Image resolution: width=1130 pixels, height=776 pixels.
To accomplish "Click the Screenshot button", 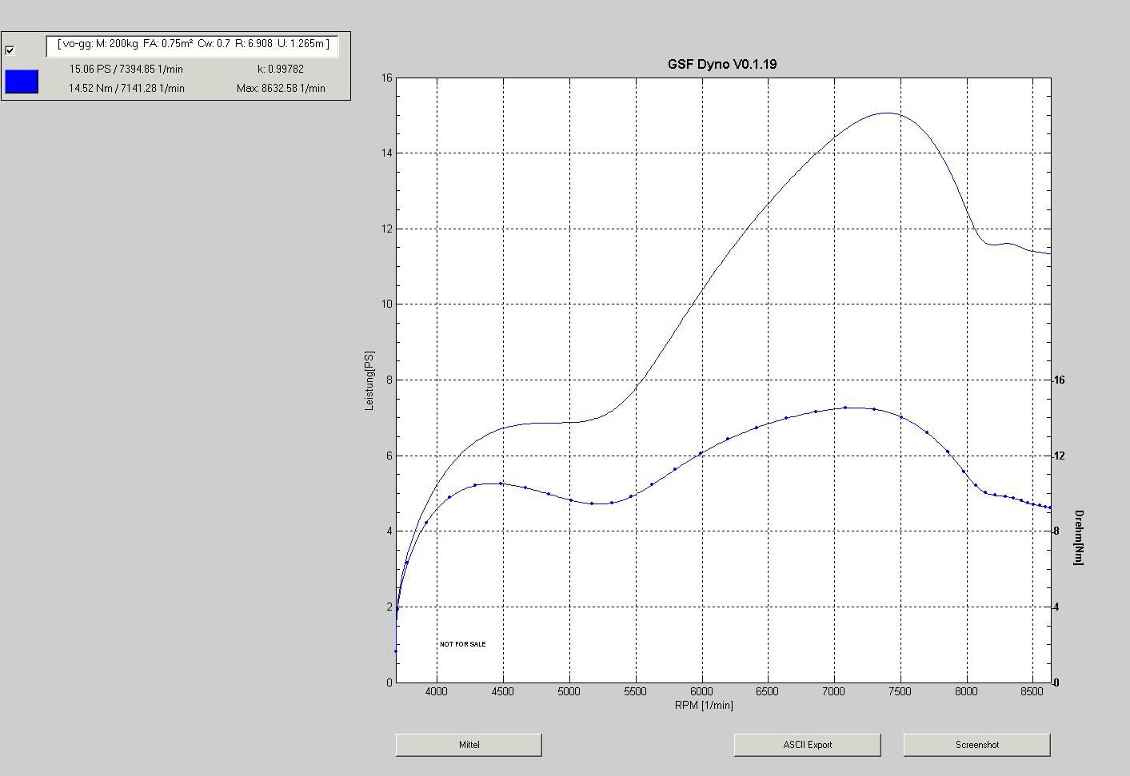I will click(976, 745).
